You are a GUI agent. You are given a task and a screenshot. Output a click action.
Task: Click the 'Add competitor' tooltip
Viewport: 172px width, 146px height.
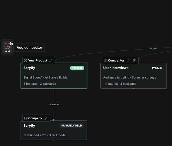[29, 47]
